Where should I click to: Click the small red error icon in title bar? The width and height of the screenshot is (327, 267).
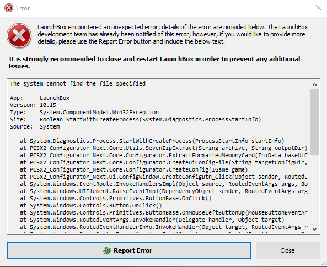[x=9, y=8]
